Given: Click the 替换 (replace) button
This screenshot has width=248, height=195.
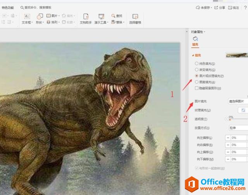Looking at the screenshot, I should pyautogui.click(x=118, y=22).
